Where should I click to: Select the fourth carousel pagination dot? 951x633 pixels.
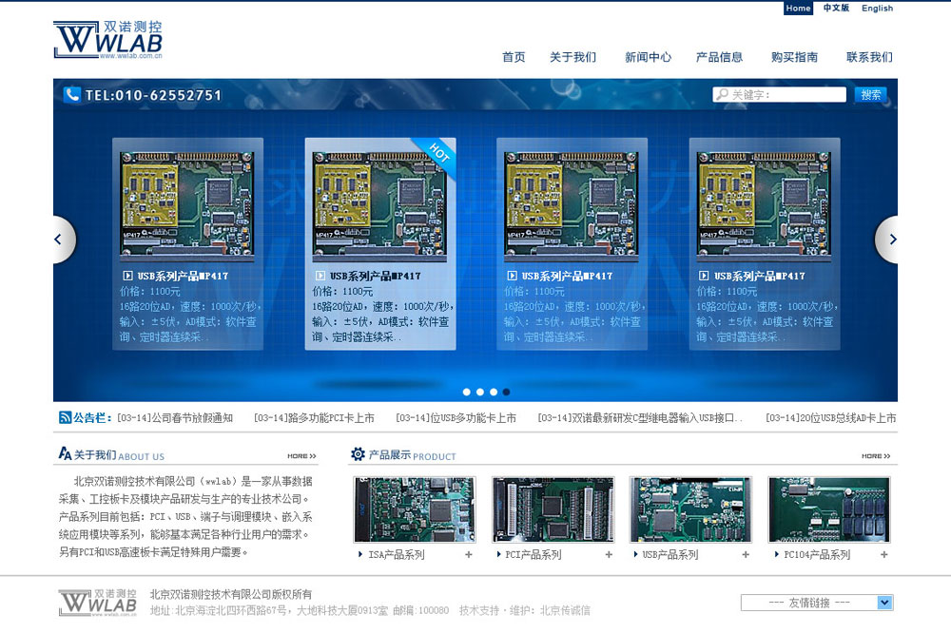tap(506, 392)
